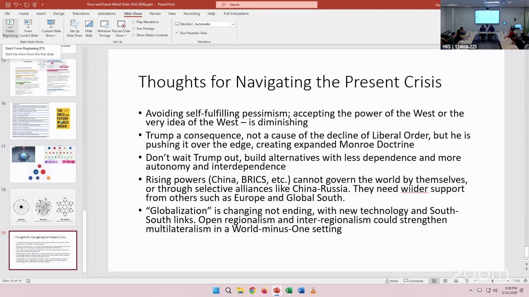Open Windows Search from taskbar
Viewport: 529px width, 297px height.
[x=228, y=290]
